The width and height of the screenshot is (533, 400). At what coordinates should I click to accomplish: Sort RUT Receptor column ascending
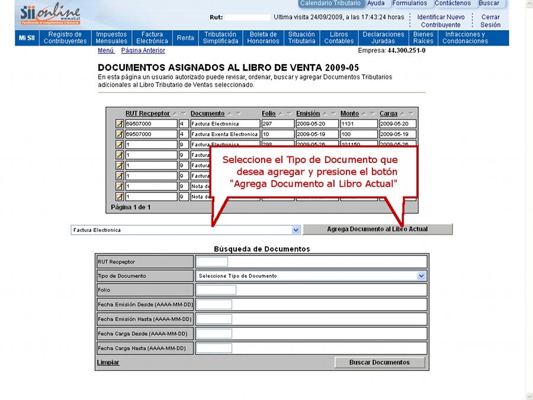tap(175, 114)
